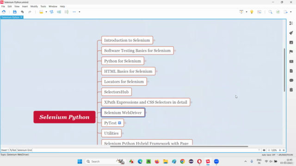Switch to the Selenium Grid sheet tab
The image size is (296, 166).
click(25, 150)
